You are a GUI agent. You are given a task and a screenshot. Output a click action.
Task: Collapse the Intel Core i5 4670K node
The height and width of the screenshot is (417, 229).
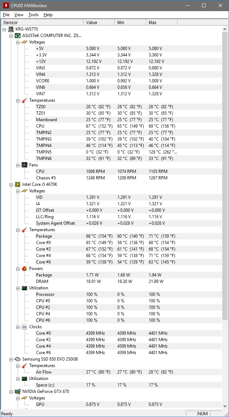pyautogui.click(x=11, y=184)
